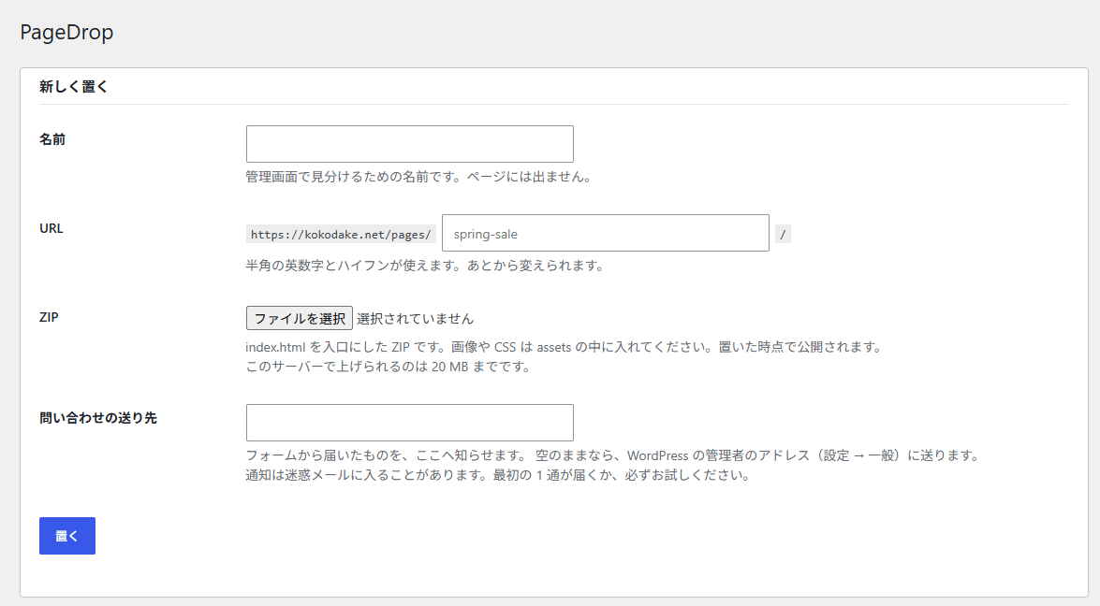Click the 名前 field label
The image size is (1100, 606).
coord(52,139)
